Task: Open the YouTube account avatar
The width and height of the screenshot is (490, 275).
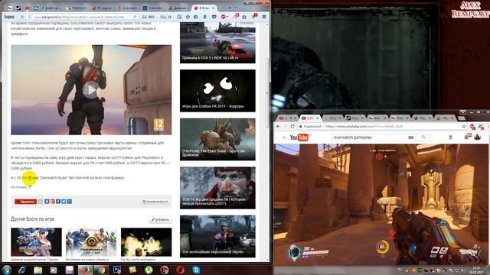Action: (x=478, y=137)
